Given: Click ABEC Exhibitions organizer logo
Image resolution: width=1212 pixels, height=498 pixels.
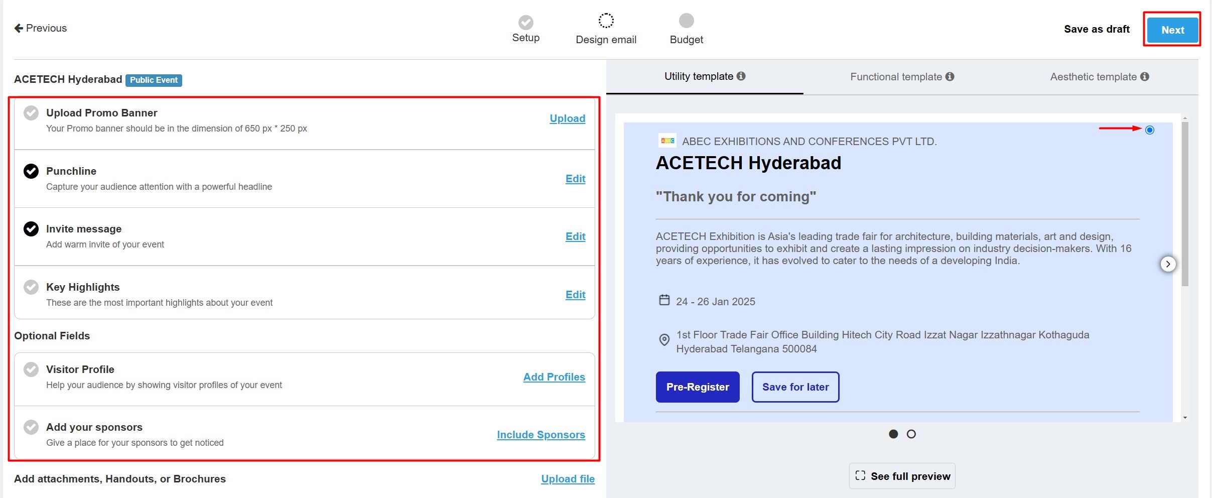Looking at the screenshot, I should pos(667,141).
